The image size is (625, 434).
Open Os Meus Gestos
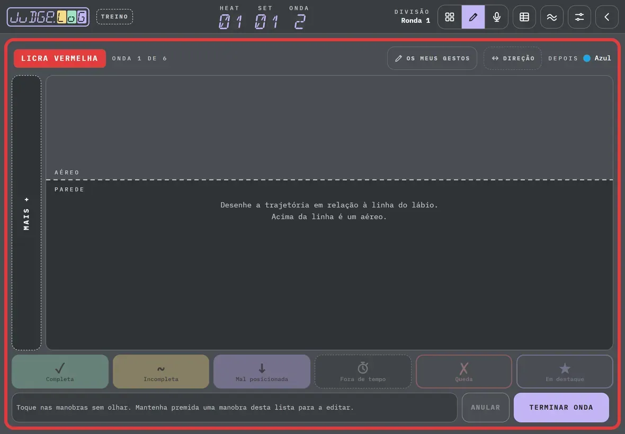coord(432,58)
